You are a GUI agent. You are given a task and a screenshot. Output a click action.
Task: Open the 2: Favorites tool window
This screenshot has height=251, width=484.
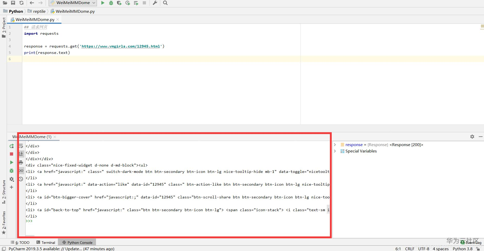pos(4,222)
